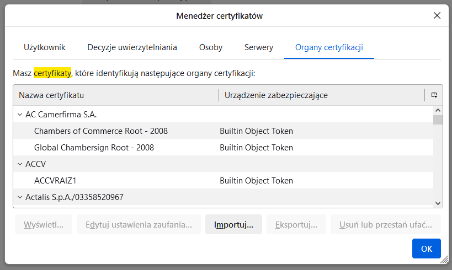The image size is (452, 270).
Task: Open the column picker icon in table header
Action: point(434,95)
